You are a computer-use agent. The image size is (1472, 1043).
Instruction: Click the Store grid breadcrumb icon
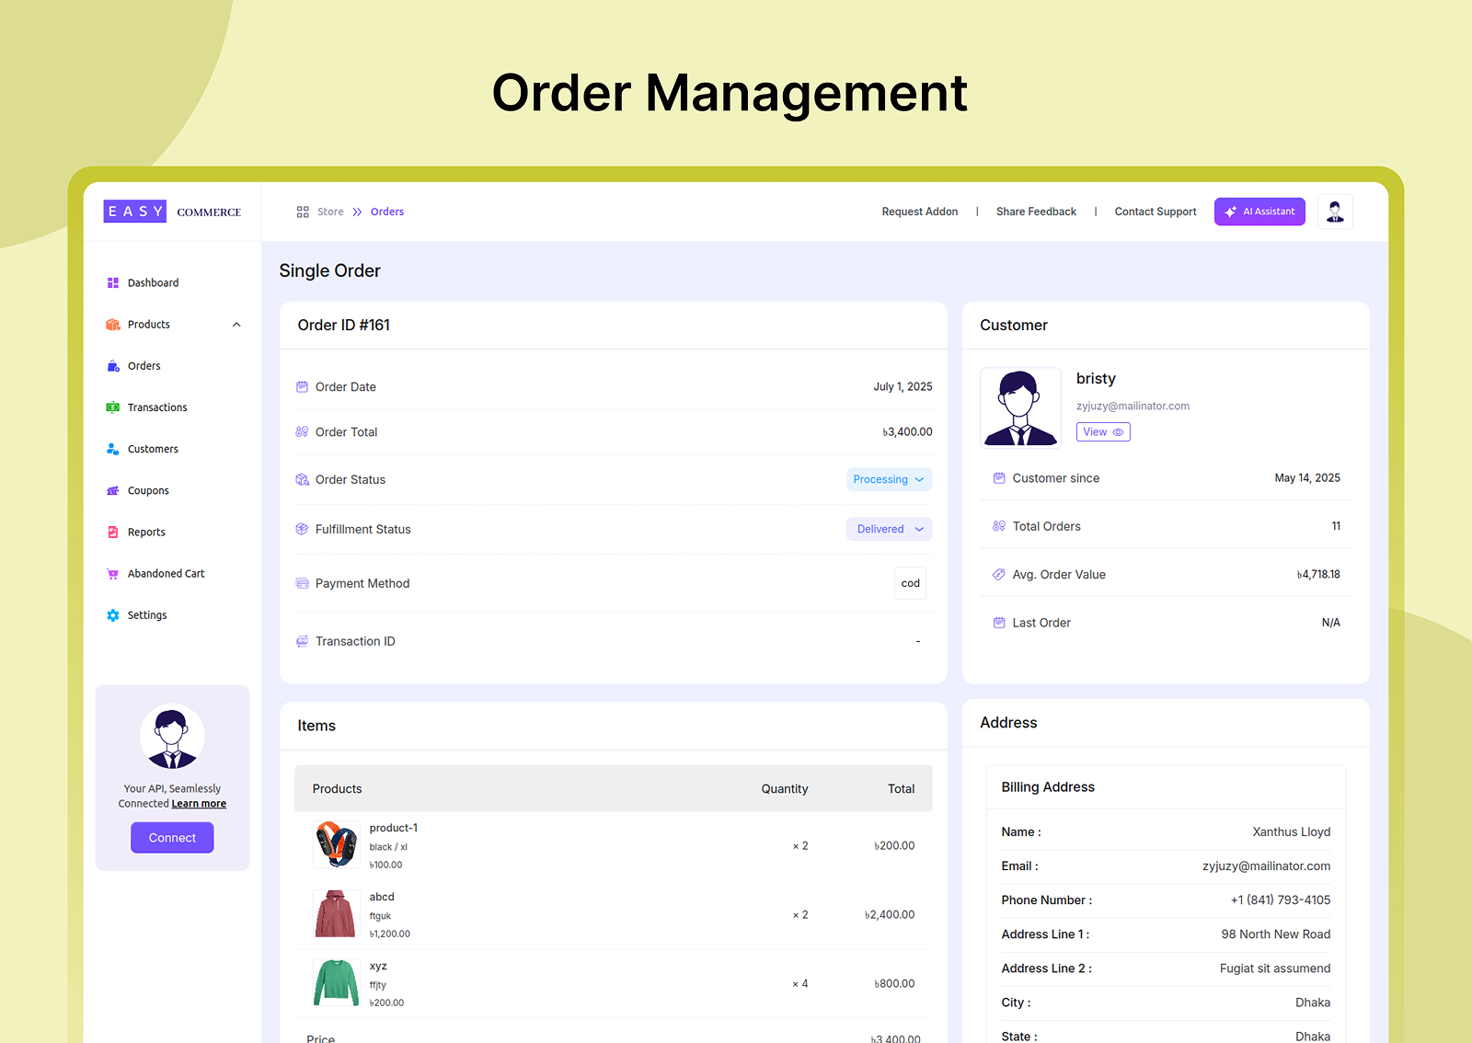pyautogui.click(x=303, y=212)
